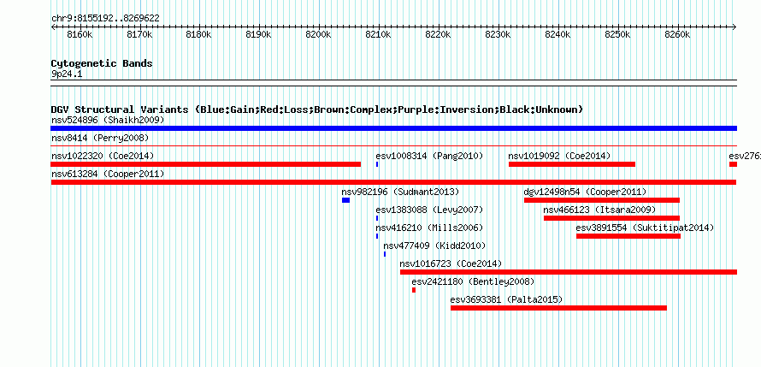The image size is (761, 367).
Task: Click the 8190k ruler tick label
Action: pos(259,35)
